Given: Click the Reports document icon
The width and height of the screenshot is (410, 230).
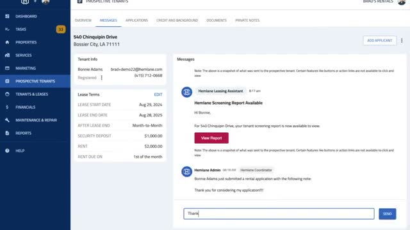Looking at the screenshot, I should tap(7, 133).
